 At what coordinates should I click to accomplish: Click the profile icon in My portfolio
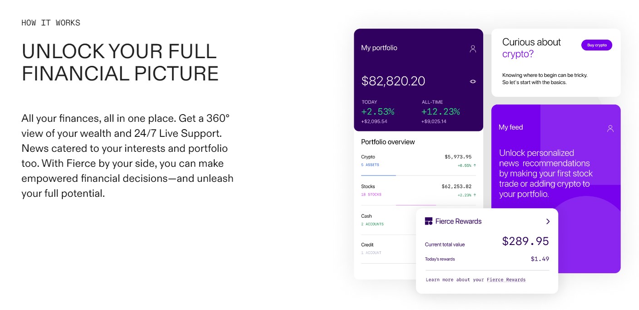(x=473, y=49)
